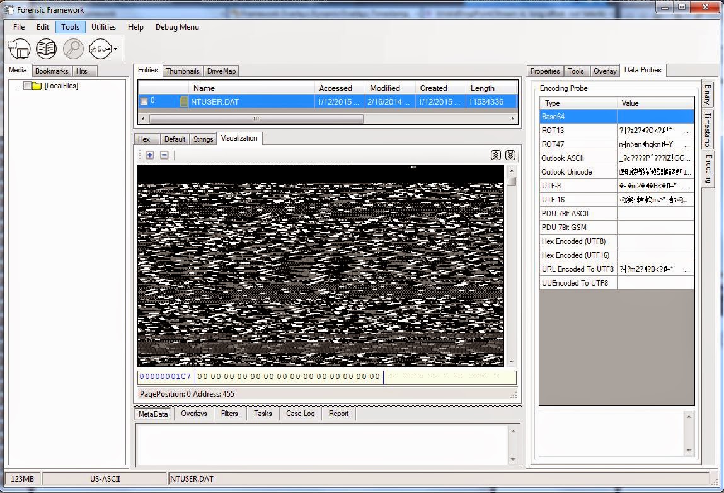Viewport: 724px width, 493px height.
Task: Click the zoom out minus icon
Action: (x=164, y=155)
